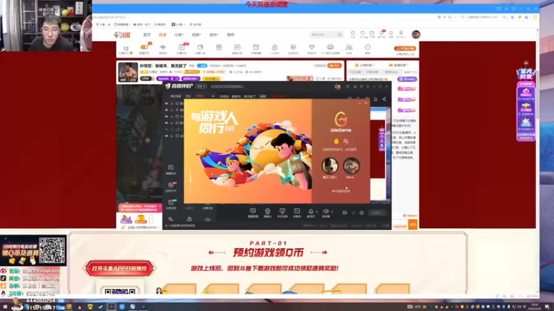
Task: Click the microphone icon in bottom toolbar
Action: tap(310, 213)
